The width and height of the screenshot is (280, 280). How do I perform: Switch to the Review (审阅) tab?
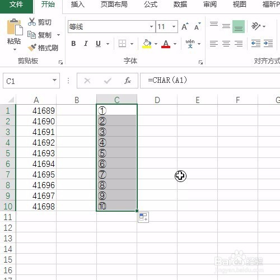pos(210,4)
